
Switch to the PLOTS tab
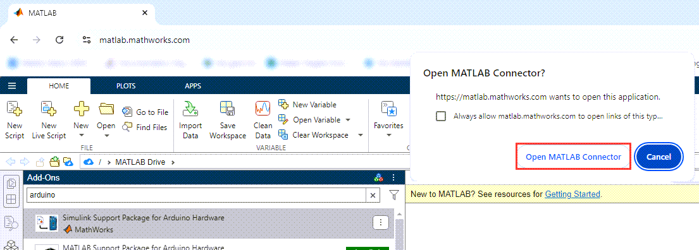coord(126,86)
